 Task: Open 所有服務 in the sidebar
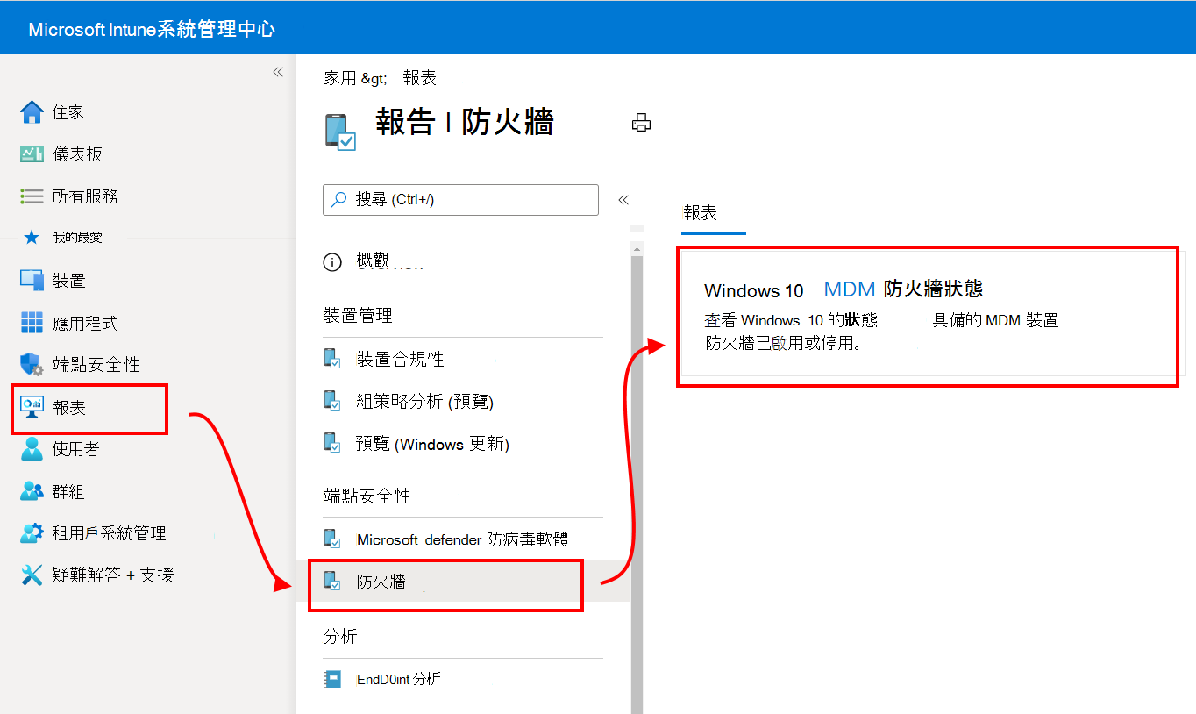tap(85, 196)
